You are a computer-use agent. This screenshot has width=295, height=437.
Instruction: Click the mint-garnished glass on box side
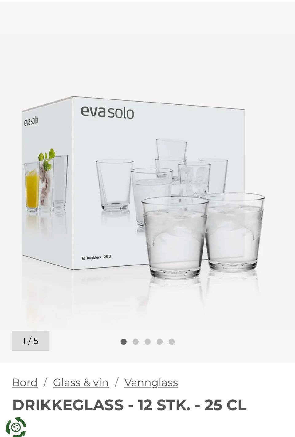pos(46,182)
